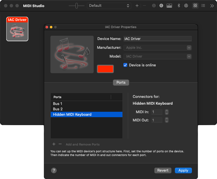Open device info with the info icon
This screenshot has width=217, height=179.
click(154, 6)
